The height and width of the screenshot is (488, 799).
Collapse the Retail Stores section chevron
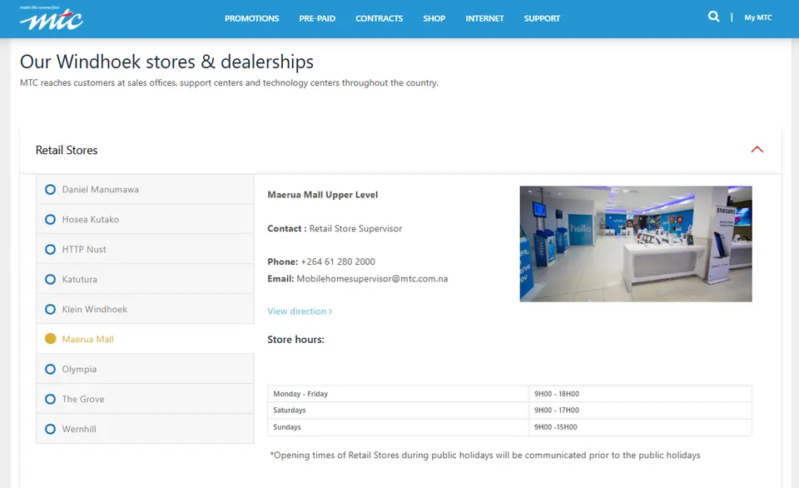pos(757,149)
